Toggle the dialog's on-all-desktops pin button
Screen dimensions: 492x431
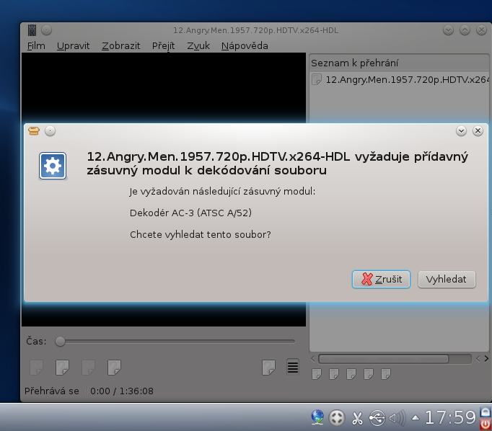[x=50, y=130]
